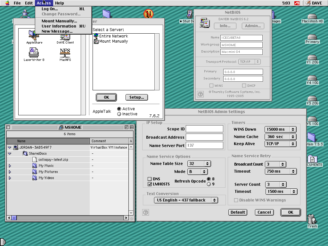Open the Help menu
This screenshot has height=246, width=328.
(59, 3)
